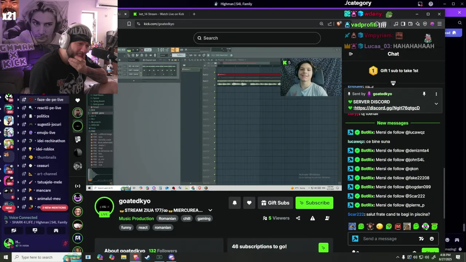Click the Gift Subs button
Image resolution: width=466 pixels, height=262 pixels.
275,203
